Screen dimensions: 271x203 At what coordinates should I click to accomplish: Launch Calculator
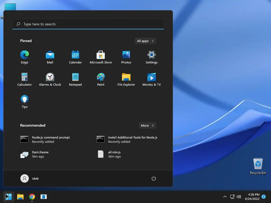pyautogui.click(x=25, y=79)
